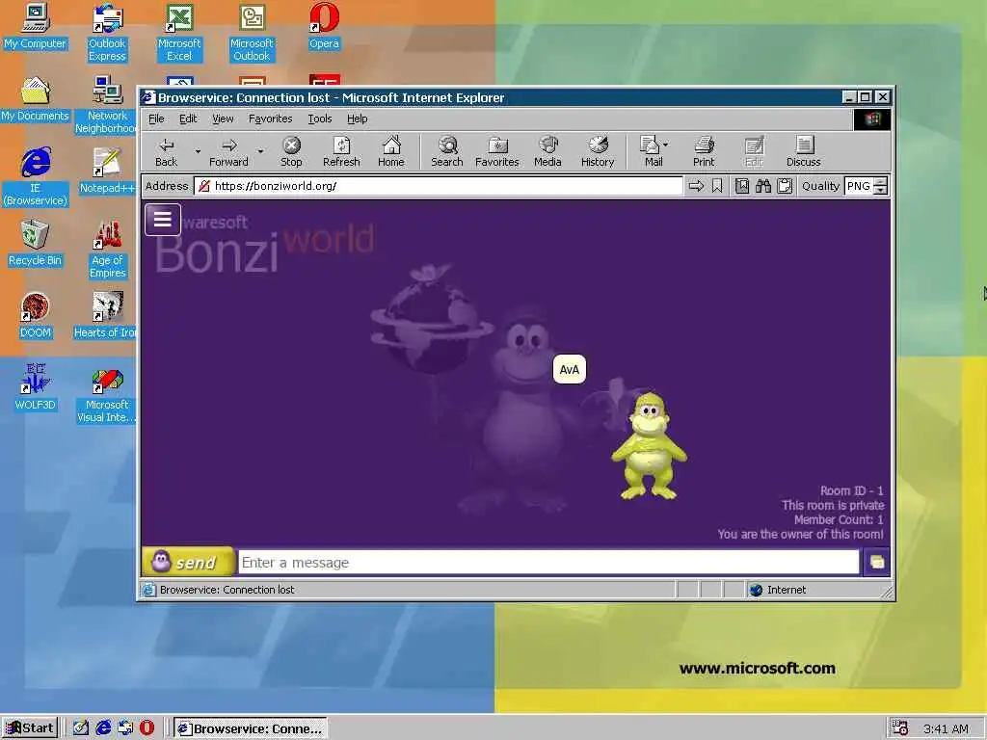Screen dimensions: 987x740
Task: Click the icon right of message box
Action: coord(876,562)
